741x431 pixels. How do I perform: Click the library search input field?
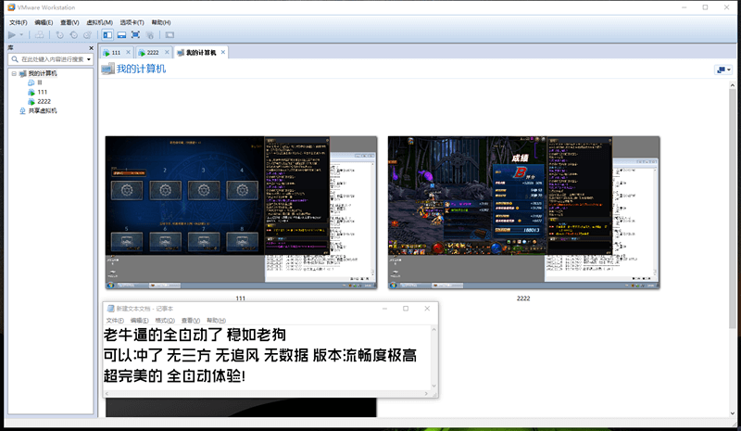click(x=52, y=59)
